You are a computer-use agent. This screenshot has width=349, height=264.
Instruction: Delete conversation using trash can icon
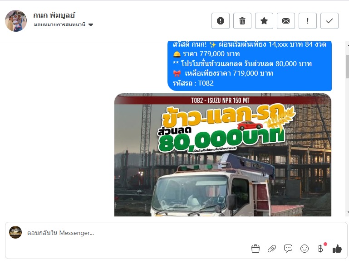(242, 21)
